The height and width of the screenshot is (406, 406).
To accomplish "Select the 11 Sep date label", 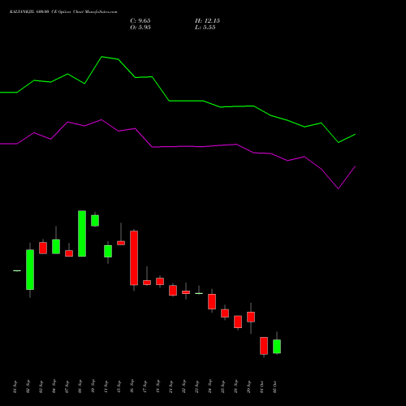I will point(106,387).
